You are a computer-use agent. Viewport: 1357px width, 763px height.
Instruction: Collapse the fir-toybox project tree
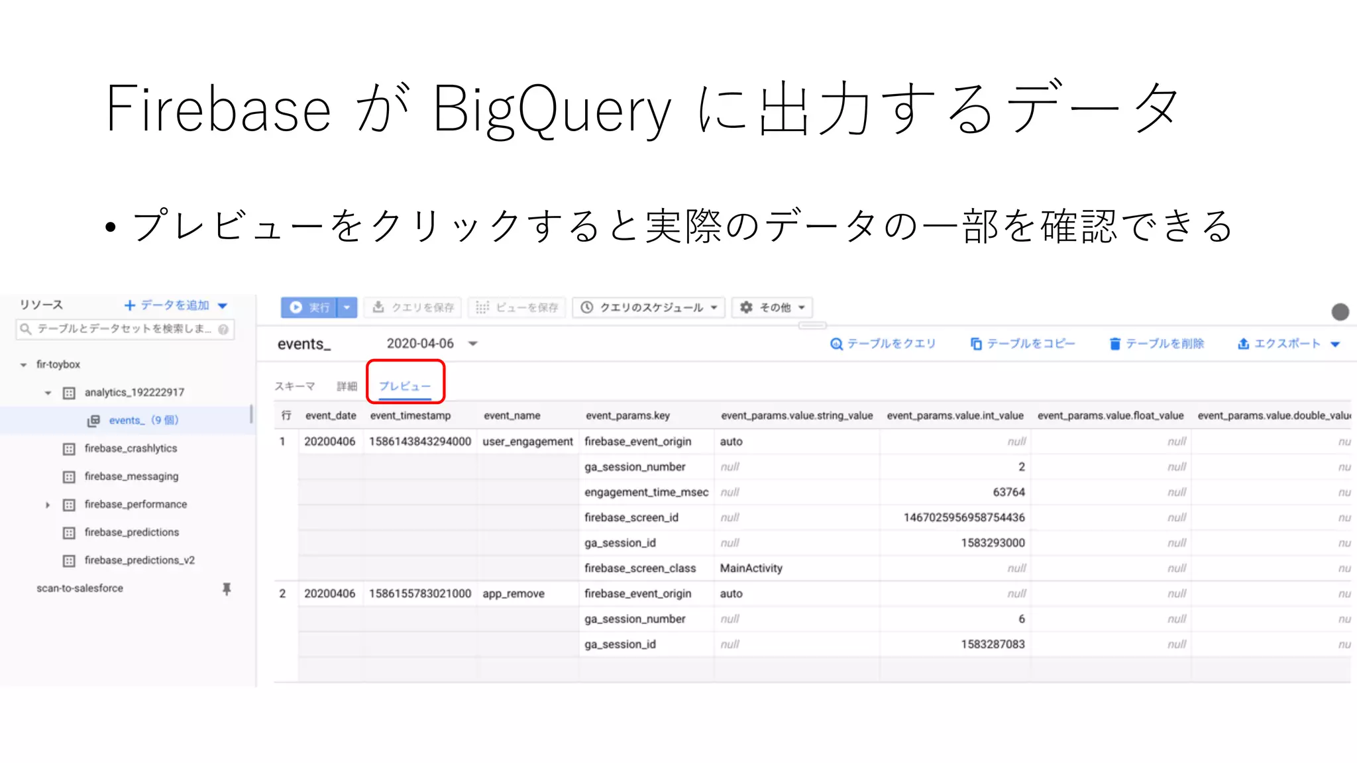click(x=24, y=365)
